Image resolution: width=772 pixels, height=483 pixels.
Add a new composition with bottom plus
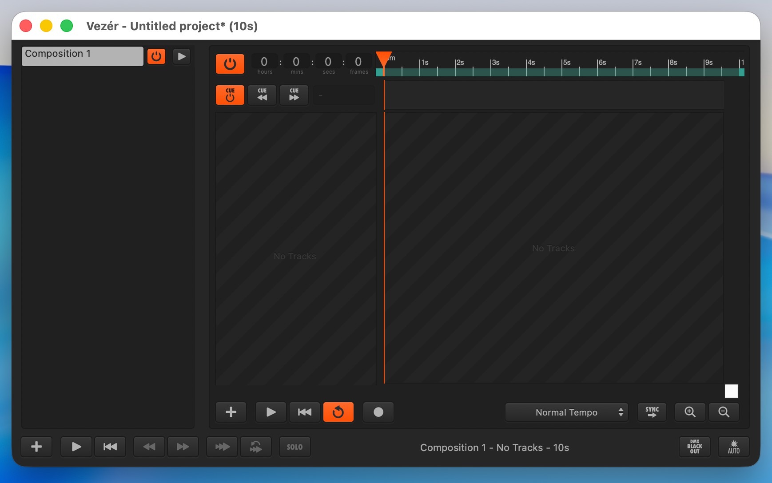click(36, 447)
